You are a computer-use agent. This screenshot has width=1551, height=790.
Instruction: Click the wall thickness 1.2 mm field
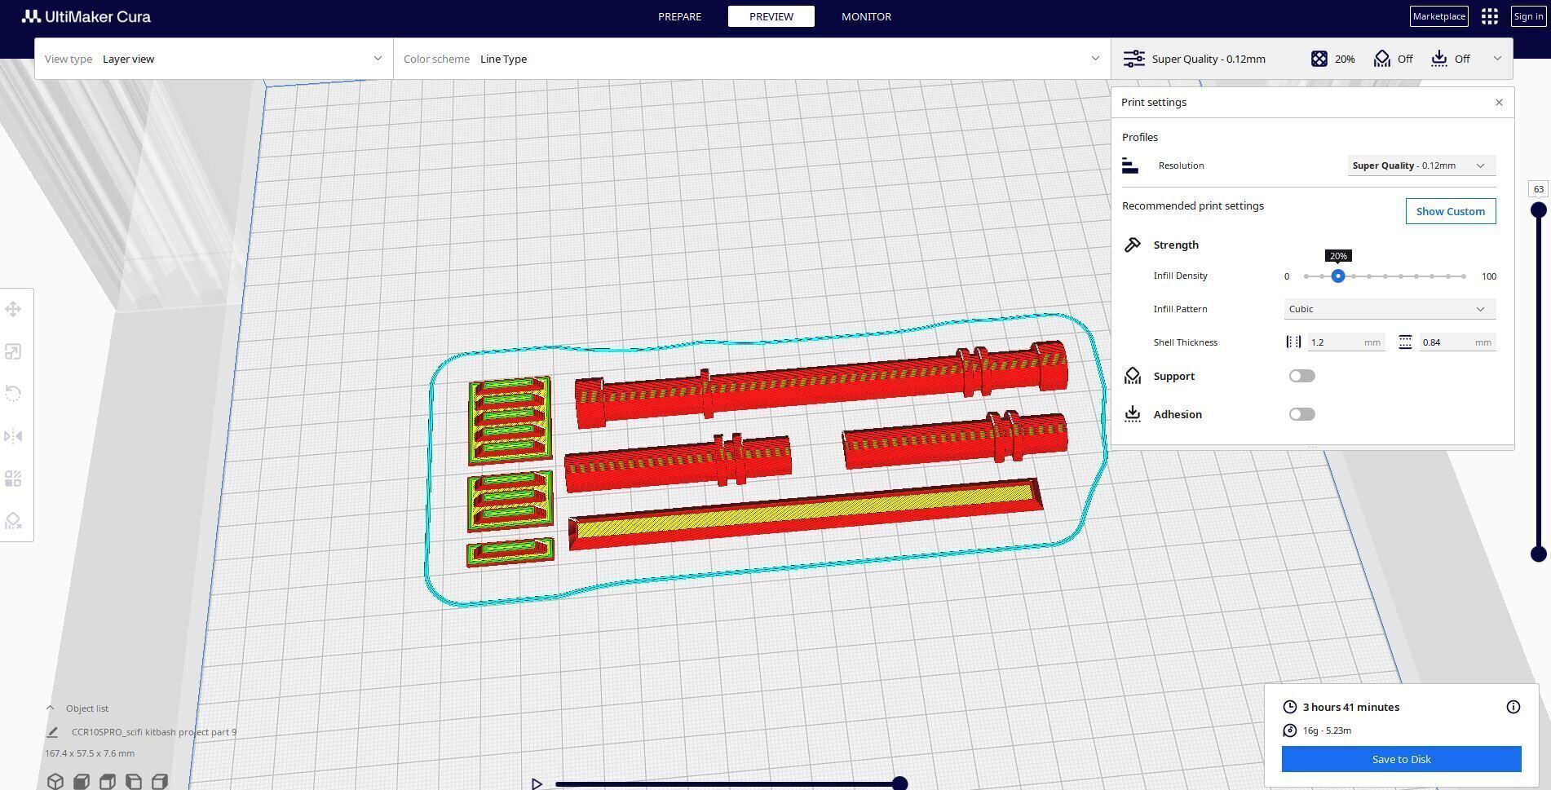click(x=1346, y=342)
